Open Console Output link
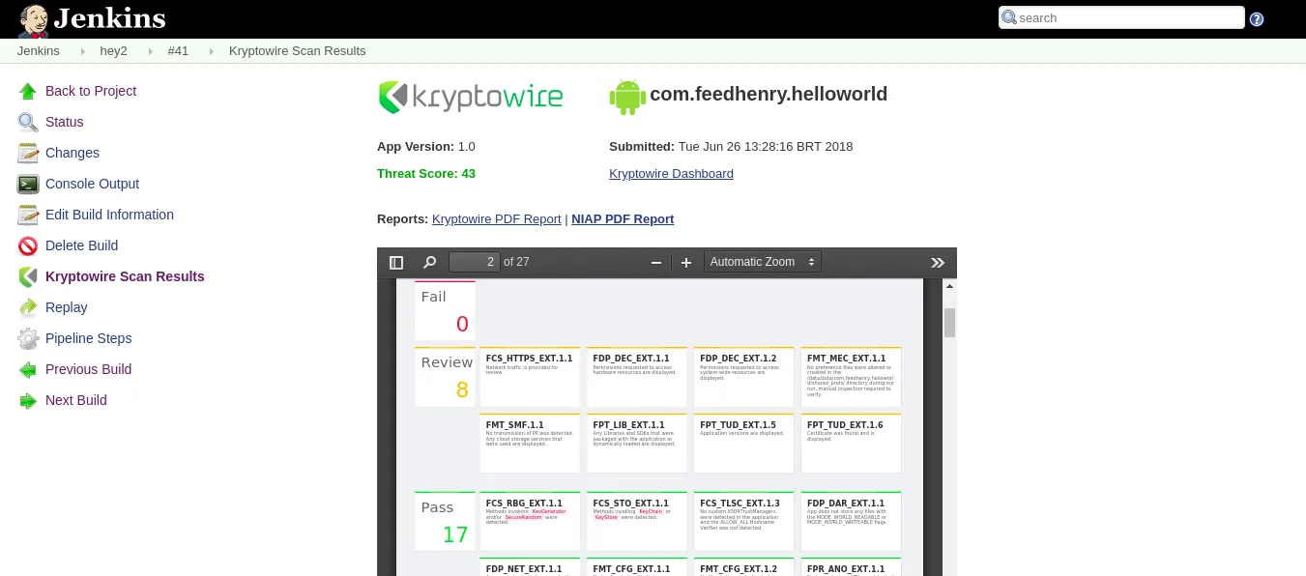 (92, 184)
